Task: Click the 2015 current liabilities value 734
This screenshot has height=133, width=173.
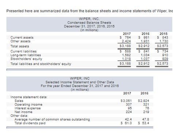Action: [165, 51]
